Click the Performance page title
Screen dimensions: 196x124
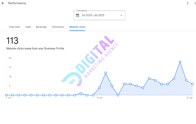tap(17, 3)
